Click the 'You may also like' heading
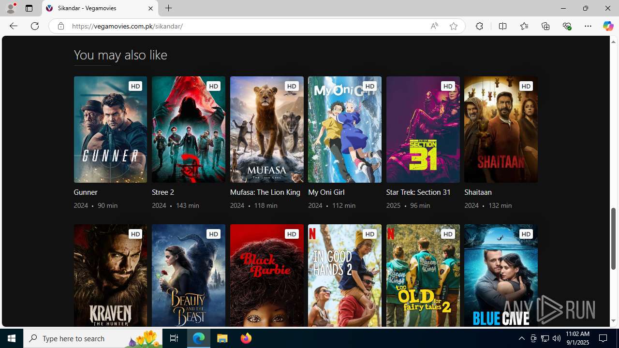 pos(120,55)
